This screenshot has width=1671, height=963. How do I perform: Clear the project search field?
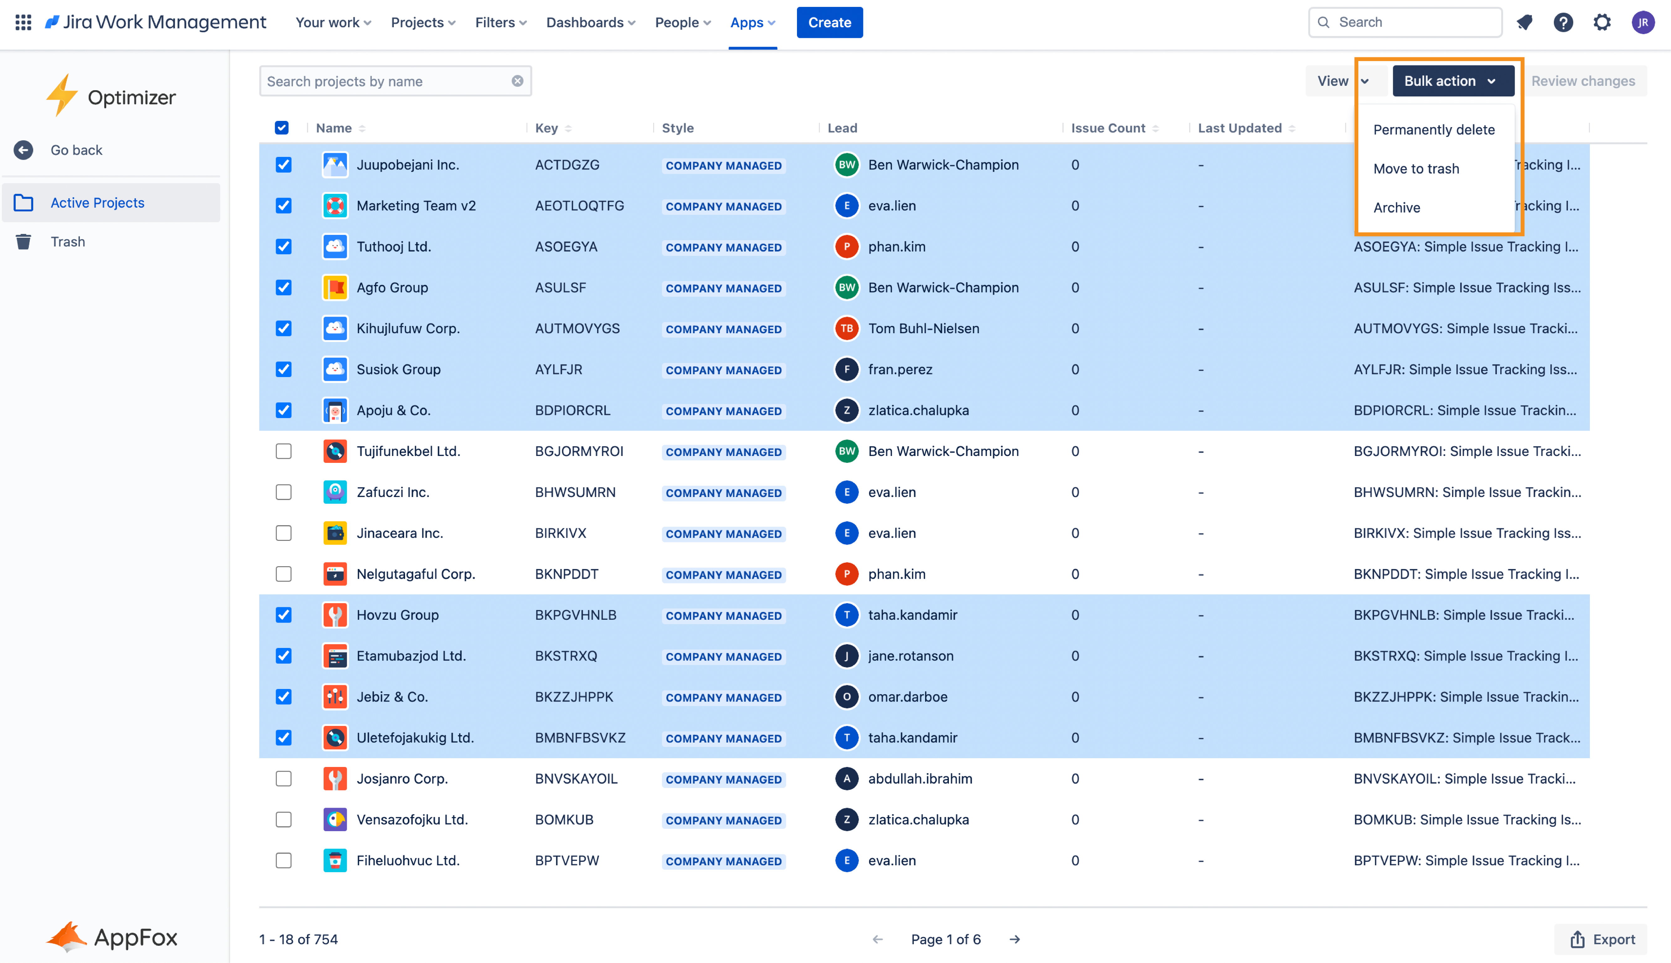pos(517,81)
